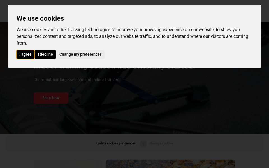Click the dimmed header bar above the dialog
Screen dimensions: 269x168
(x=134, y=2)
